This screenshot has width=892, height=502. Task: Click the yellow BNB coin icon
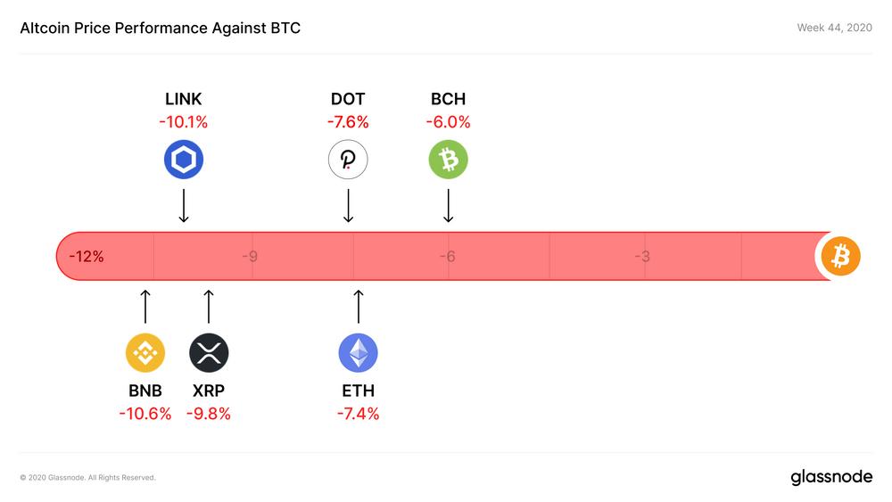(145, 353)
